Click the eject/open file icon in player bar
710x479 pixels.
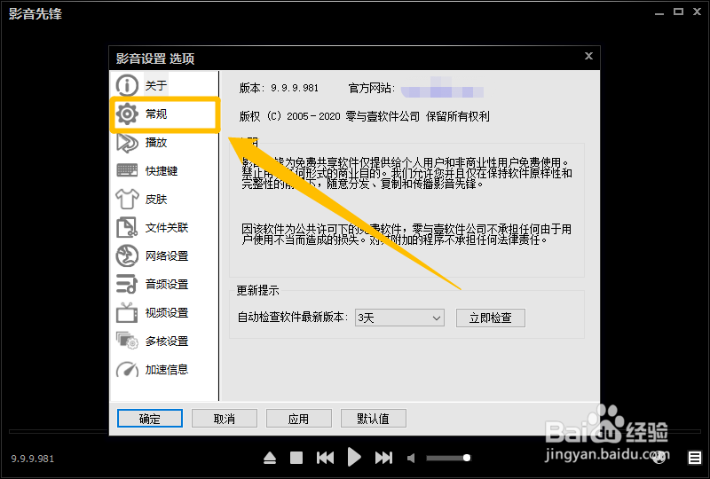(x=270, y=458)
